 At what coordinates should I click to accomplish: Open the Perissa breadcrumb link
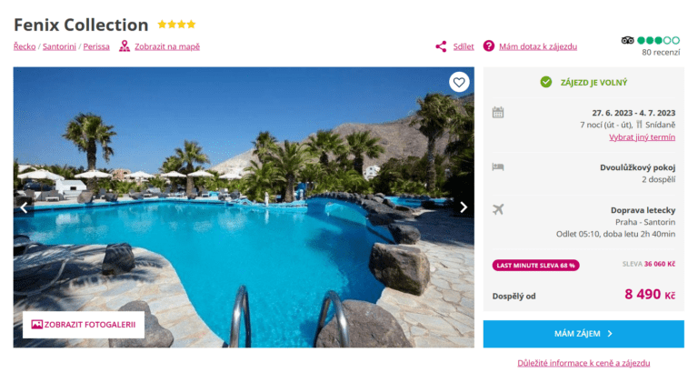click(x=96, y=46)
